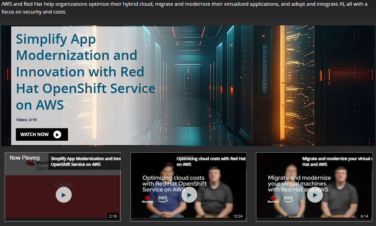Click the 6:14 duration badge
The image size is (376, 226).
click(x=364, y=216)
